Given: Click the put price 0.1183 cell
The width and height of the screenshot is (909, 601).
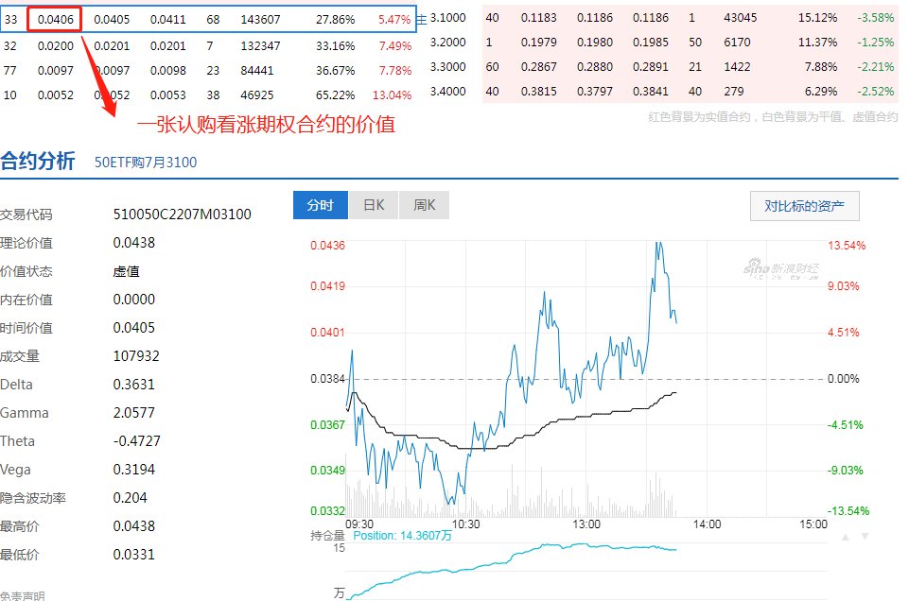Looking at the screenshot, I should coord(537,18).
